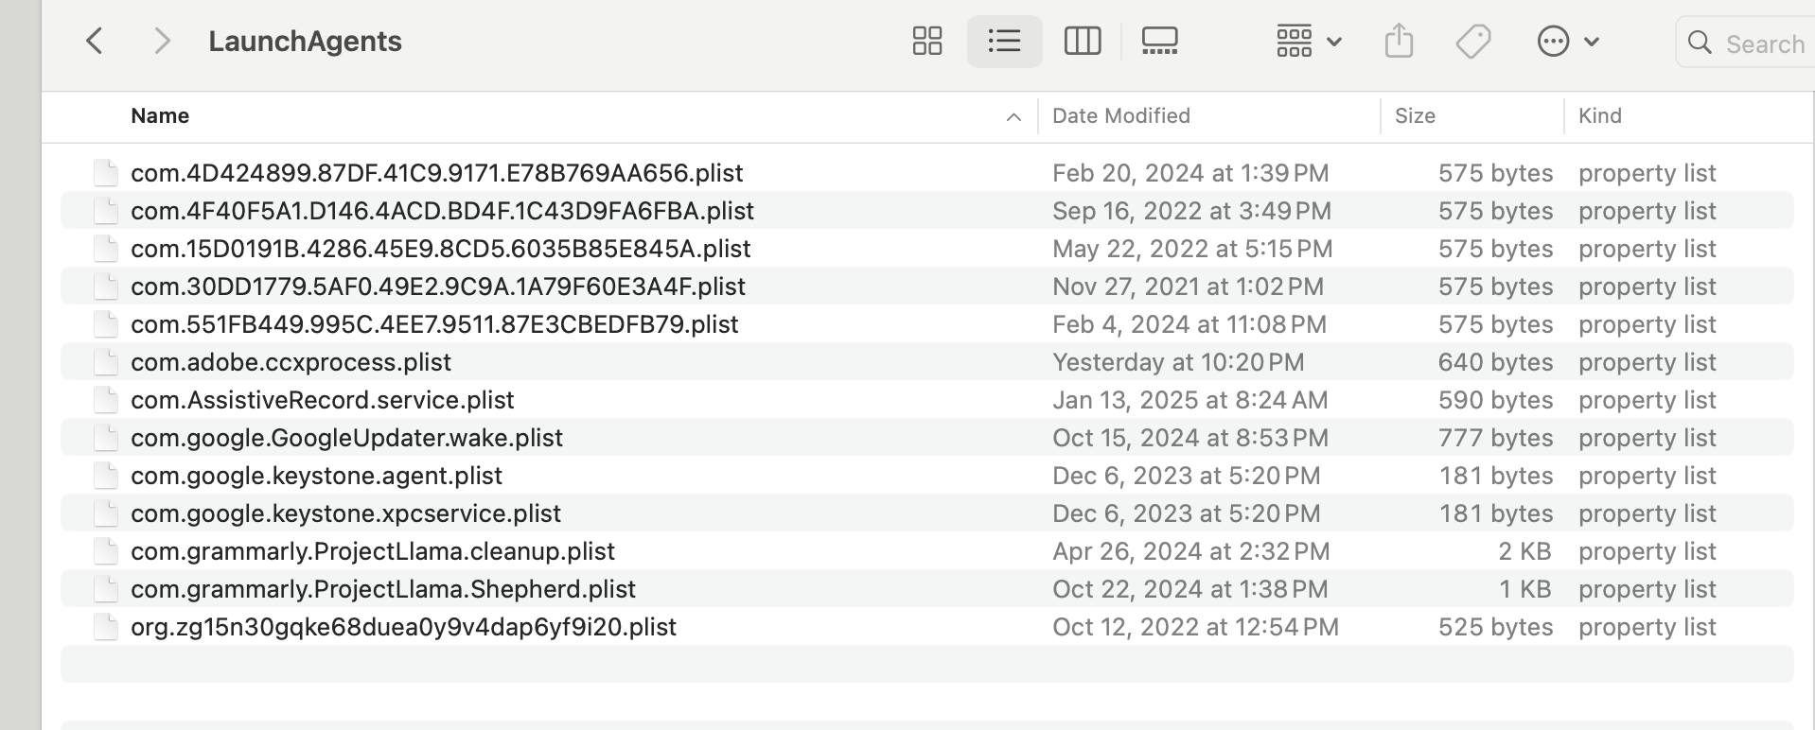The height and width of the screenshot is (730, 1815).
Task: Select com.grammarly.ProjectLlama.Shepherd.plist file
Action: 382,589
